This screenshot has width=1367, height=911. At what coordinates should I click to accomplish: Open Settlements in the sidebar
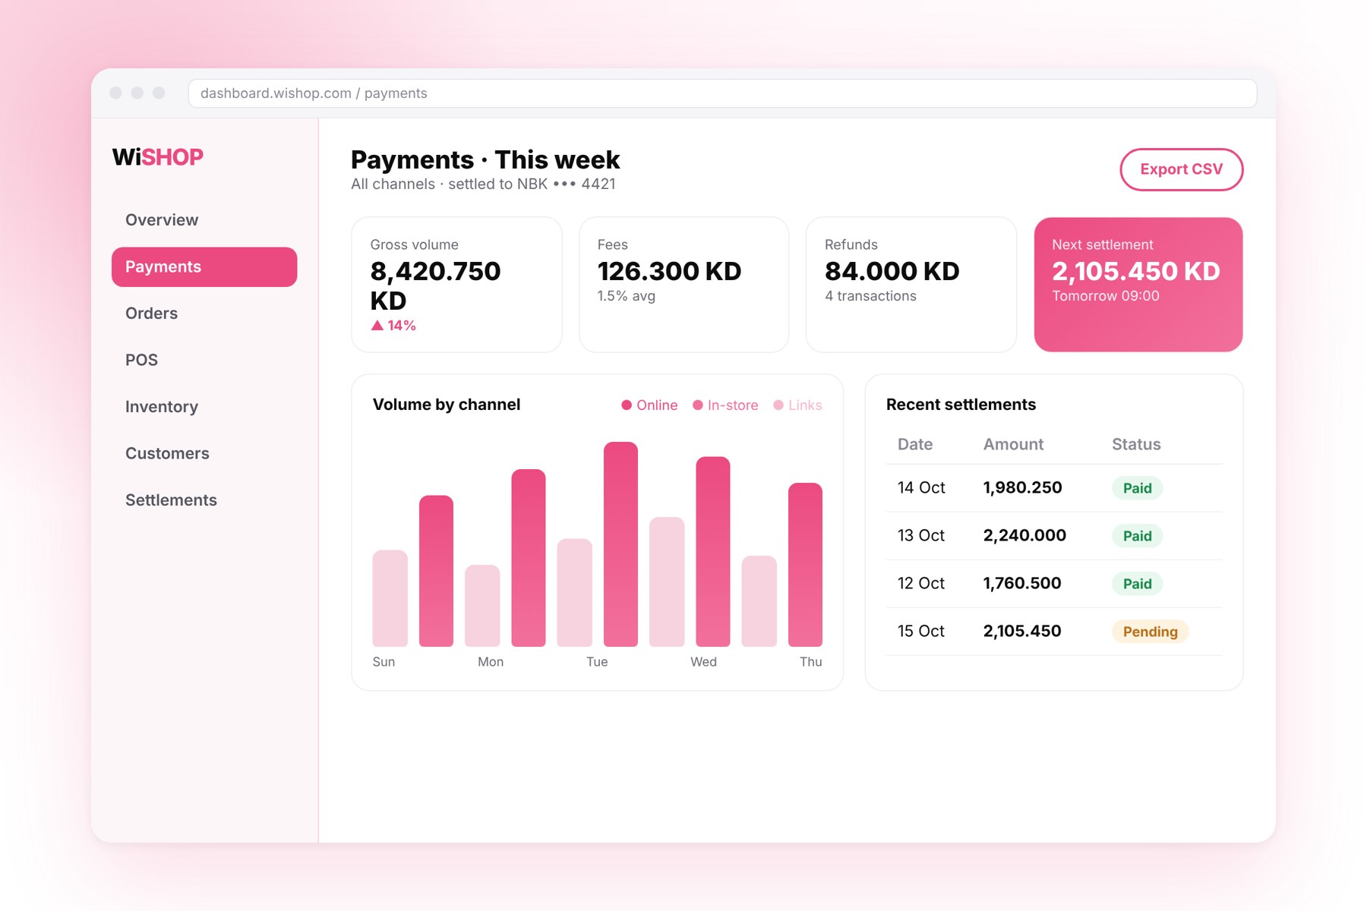click(x=204, y=500)
